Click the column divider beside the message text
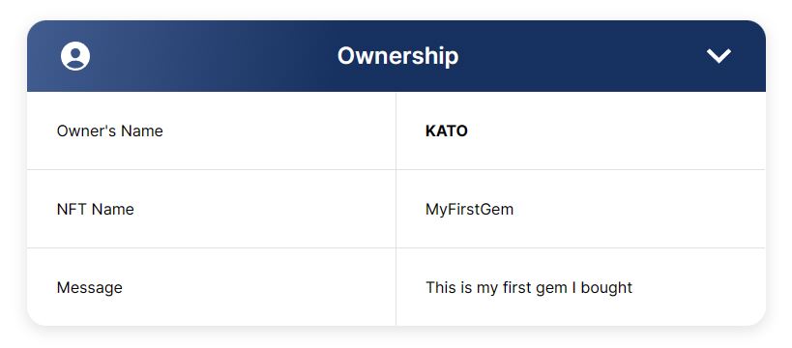The width and height of the screenshot is (792, 348). 396,287
